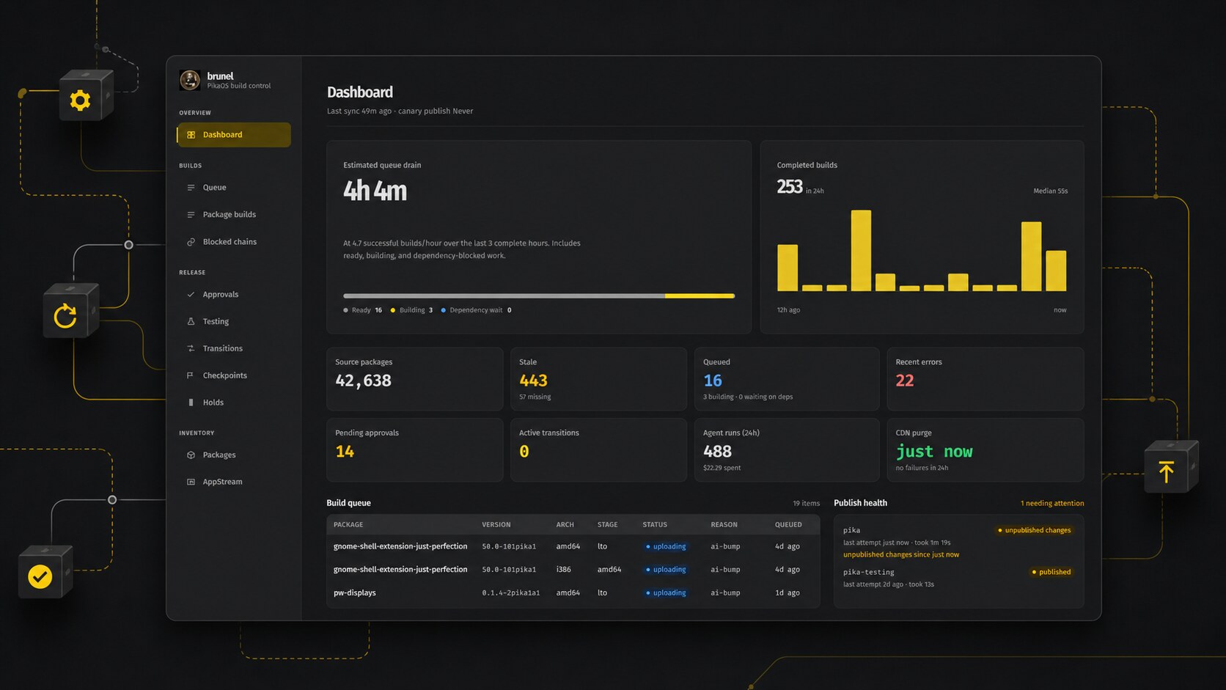Viewport: 1226px width, 690px height.
Task: Select the pw-displays row in build queue
Action: 573,592
